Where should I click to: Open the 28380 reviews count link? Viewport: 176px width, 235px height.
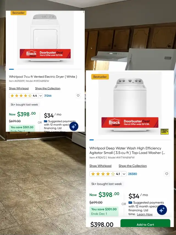(133, 174)
